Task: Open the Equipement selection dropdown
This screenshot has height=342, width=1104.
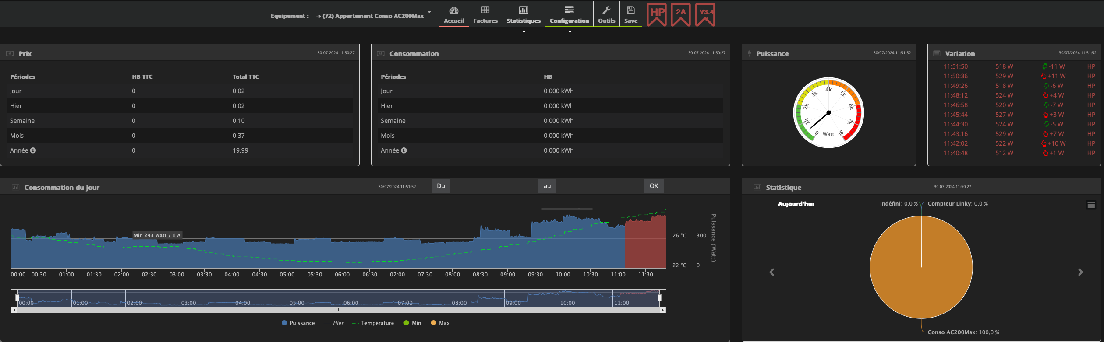Action: pyautogui.click(x=372, y=16)
